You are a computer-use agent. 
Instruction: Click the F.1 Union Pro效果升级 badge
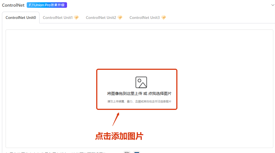pos(47,5)
